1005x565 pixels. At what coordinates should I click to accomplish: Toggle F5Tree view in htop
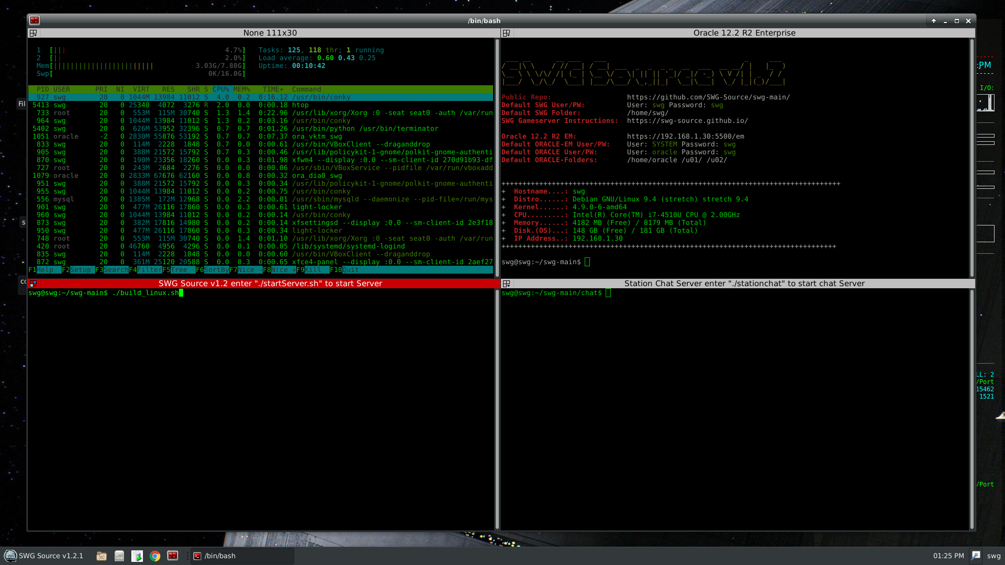[x=179, y=270]
